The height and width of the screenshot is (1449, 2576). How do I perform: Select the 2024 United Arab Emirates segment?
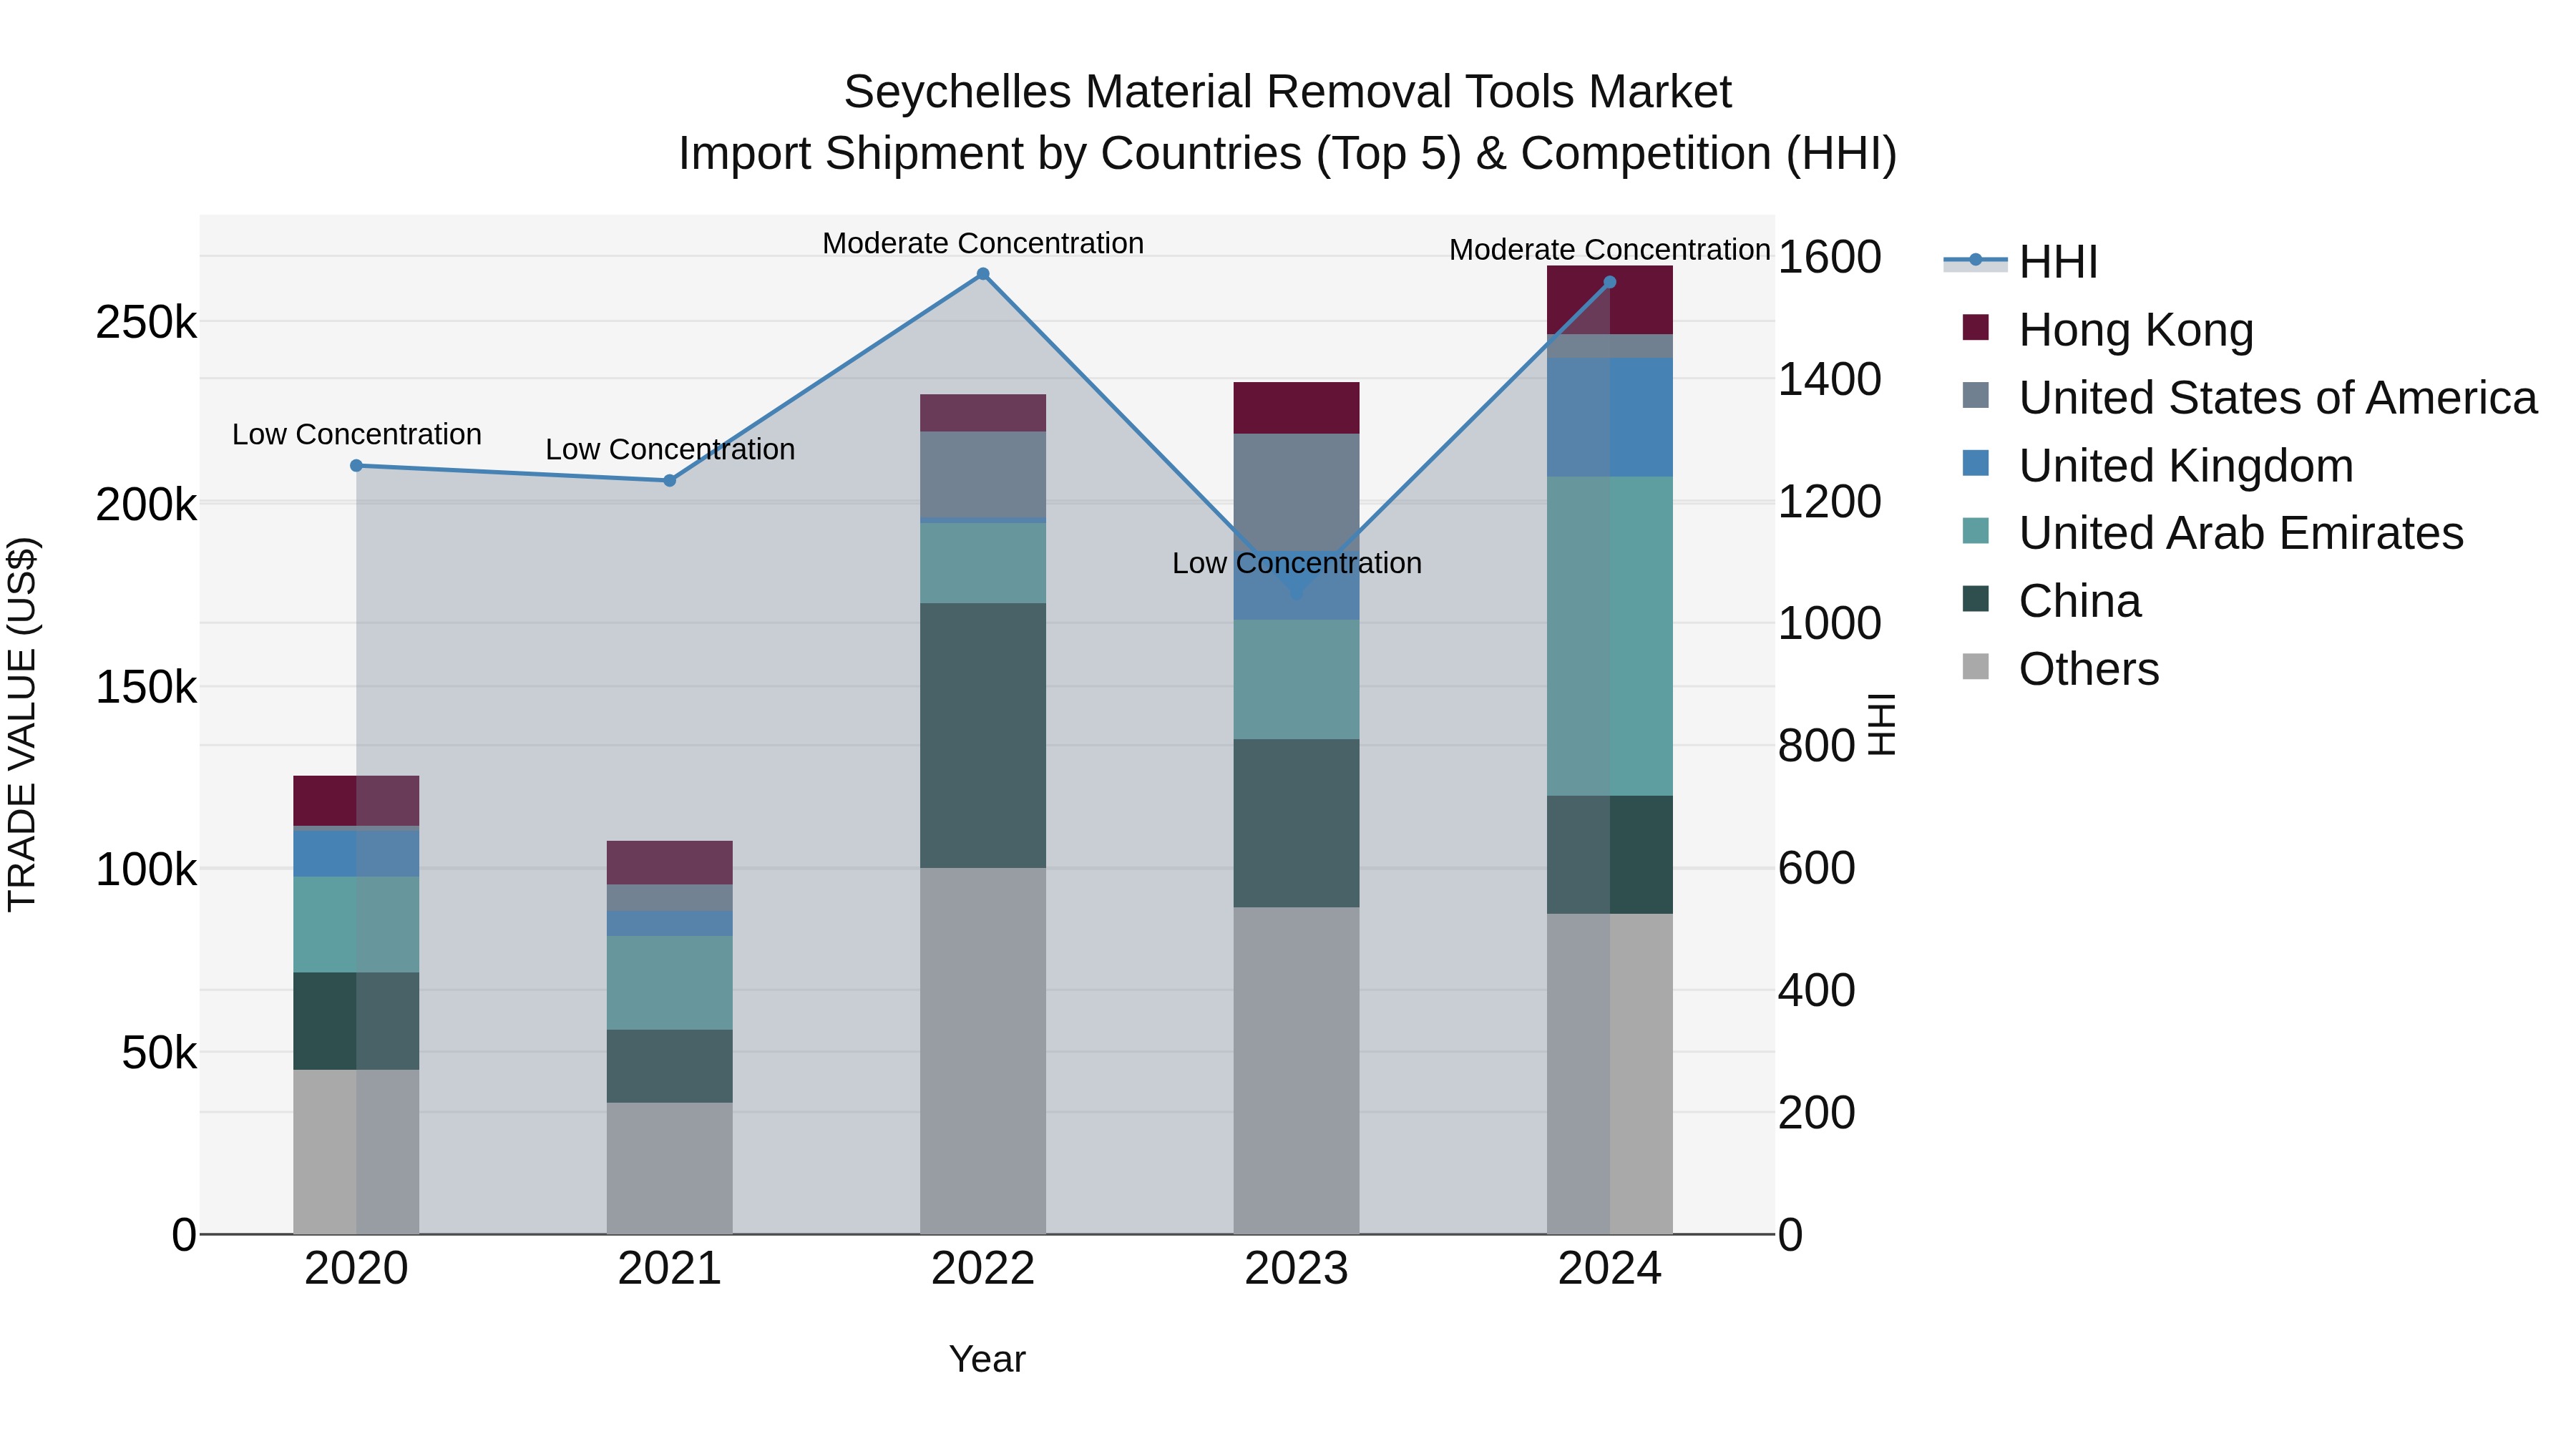pos(1610,636)
